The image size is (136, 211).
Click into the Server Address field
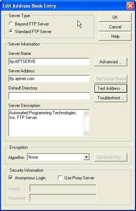click(x=49, y=79)
